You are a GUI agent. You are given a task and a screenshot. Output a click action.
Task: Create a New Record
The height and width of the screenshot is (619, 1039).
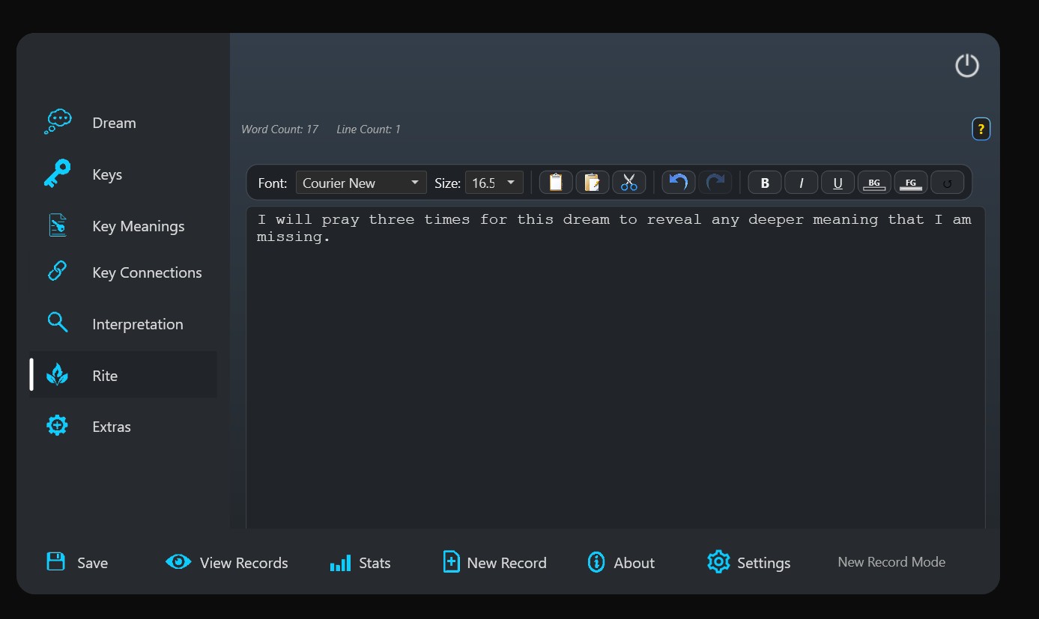click(494, 562)
